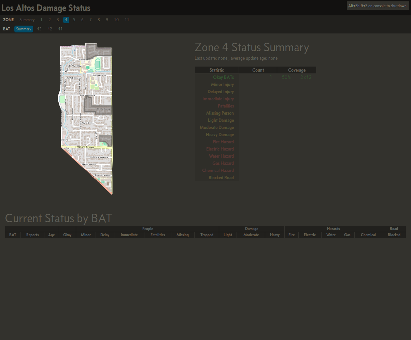Open the ZONE Summary tab
This screenshot has height=340, width=411.
[27, 20]
